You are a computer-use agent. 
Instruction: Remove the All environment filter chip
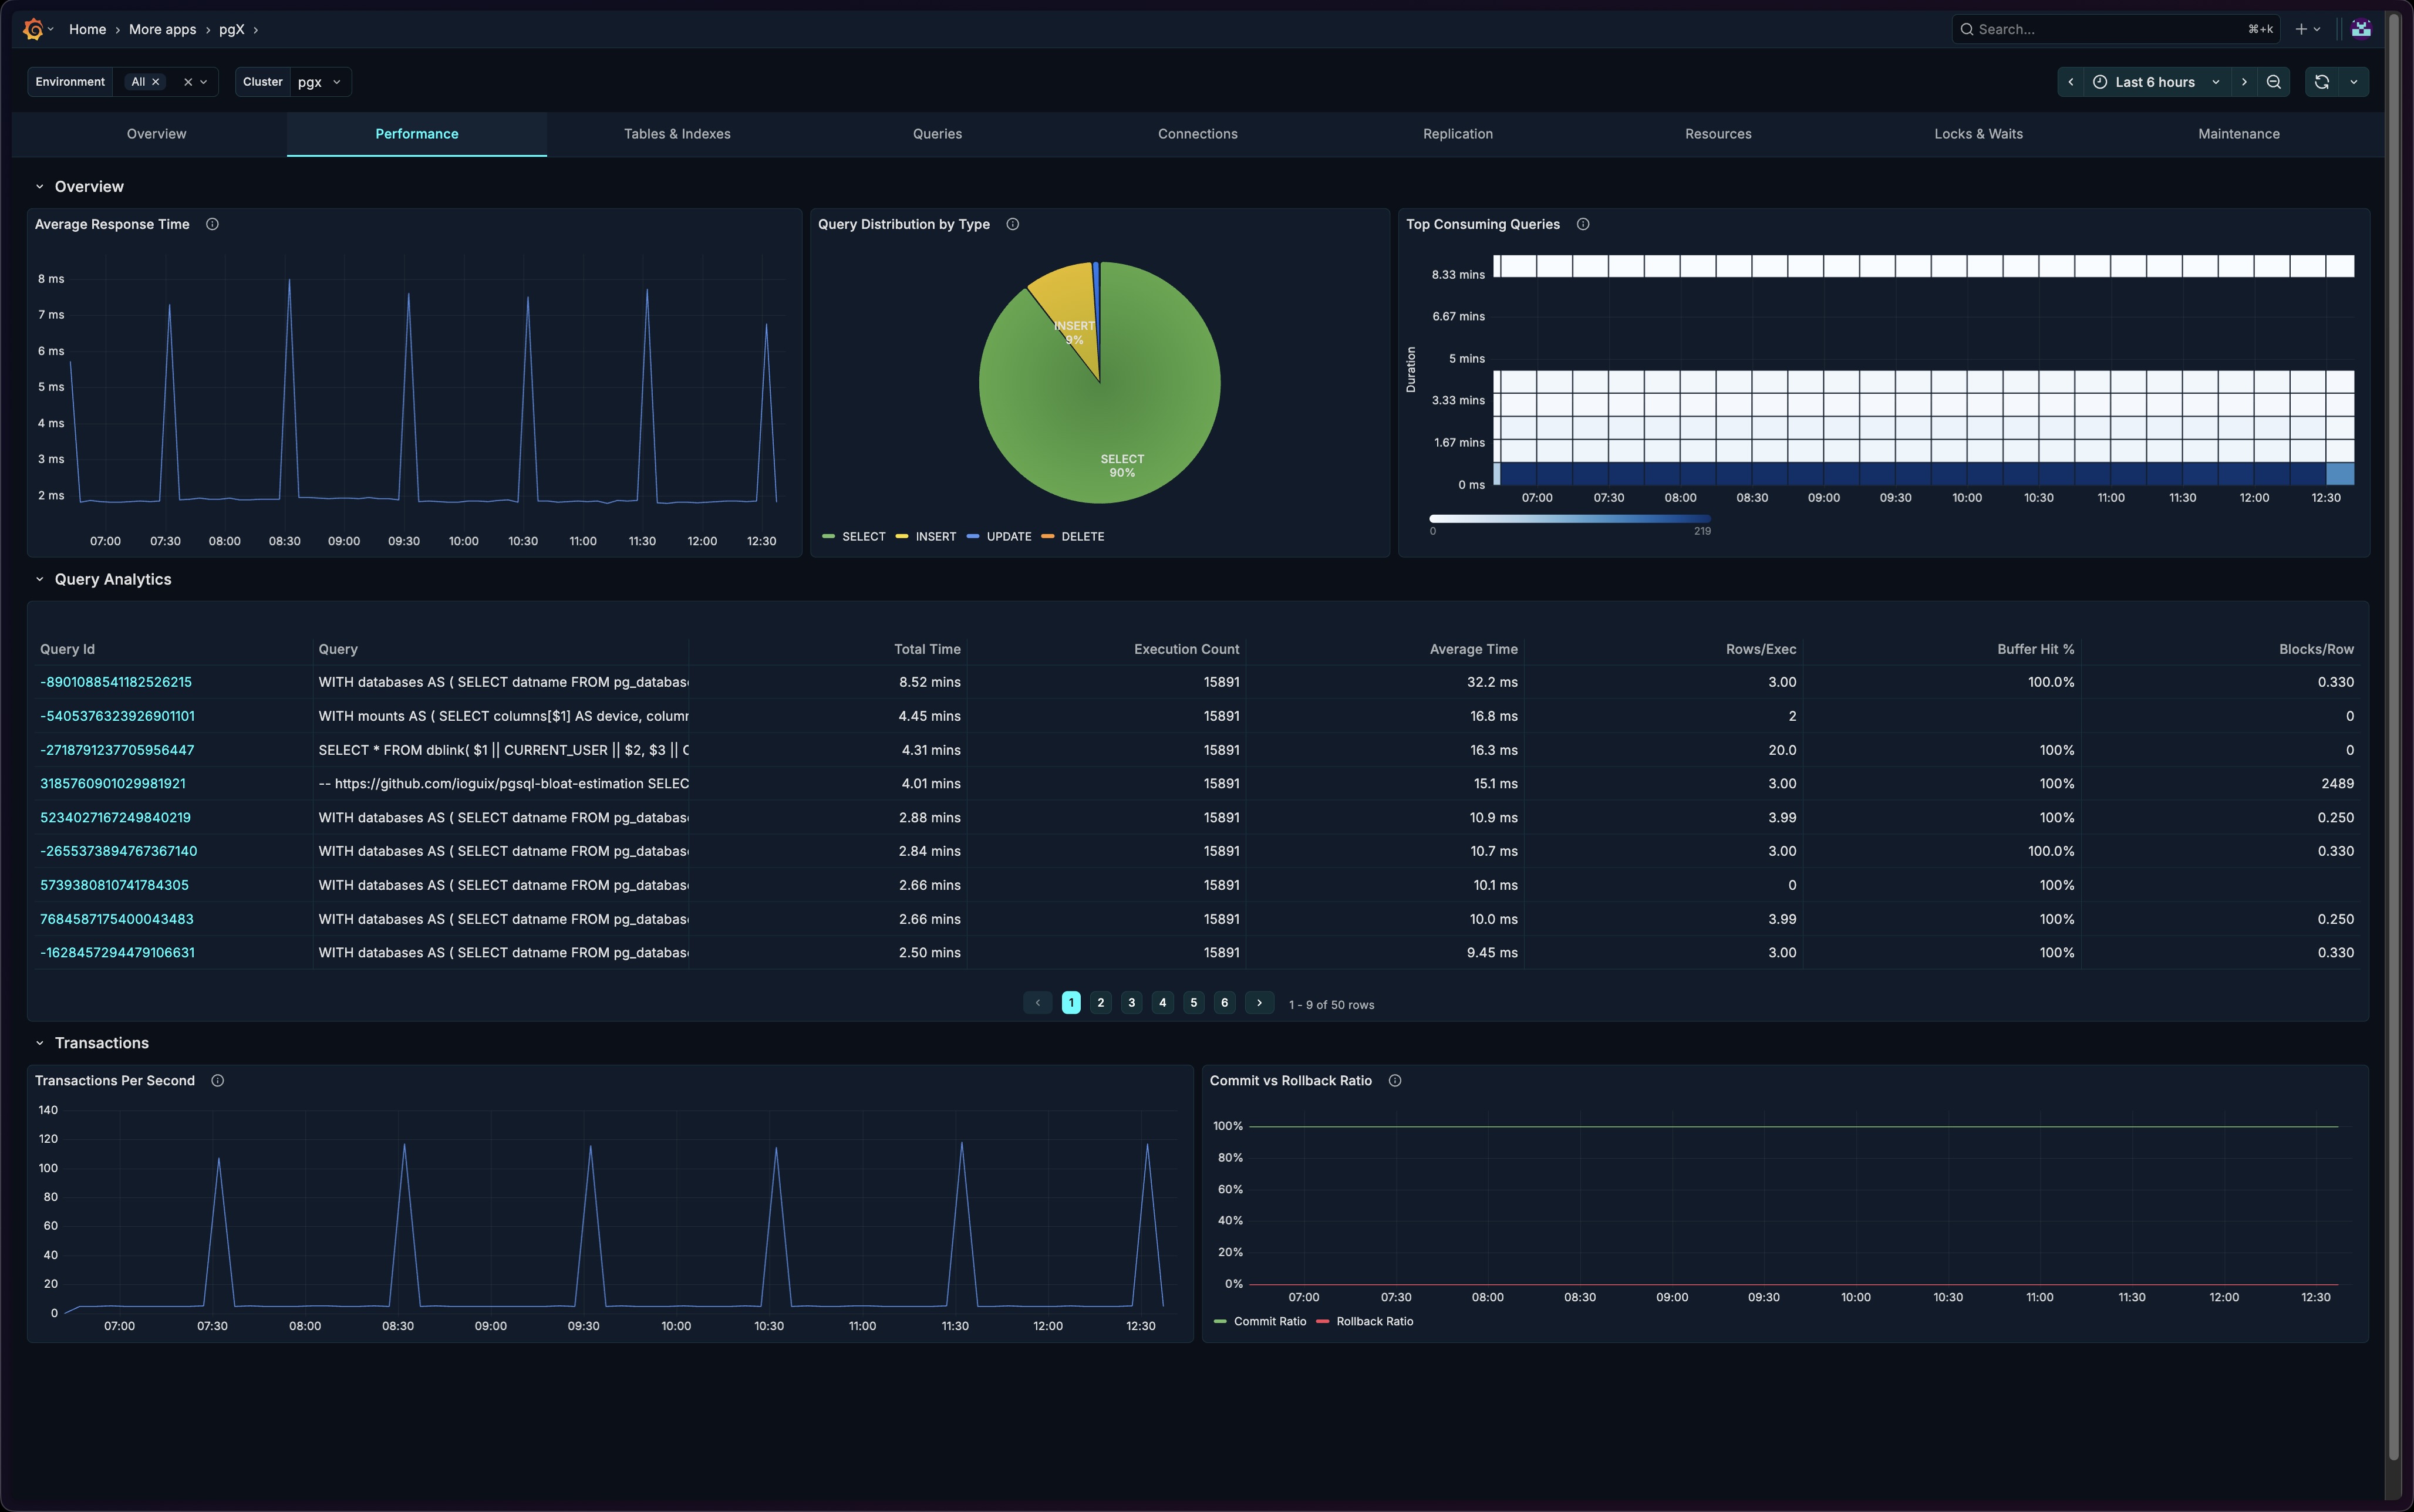[156, 82]
